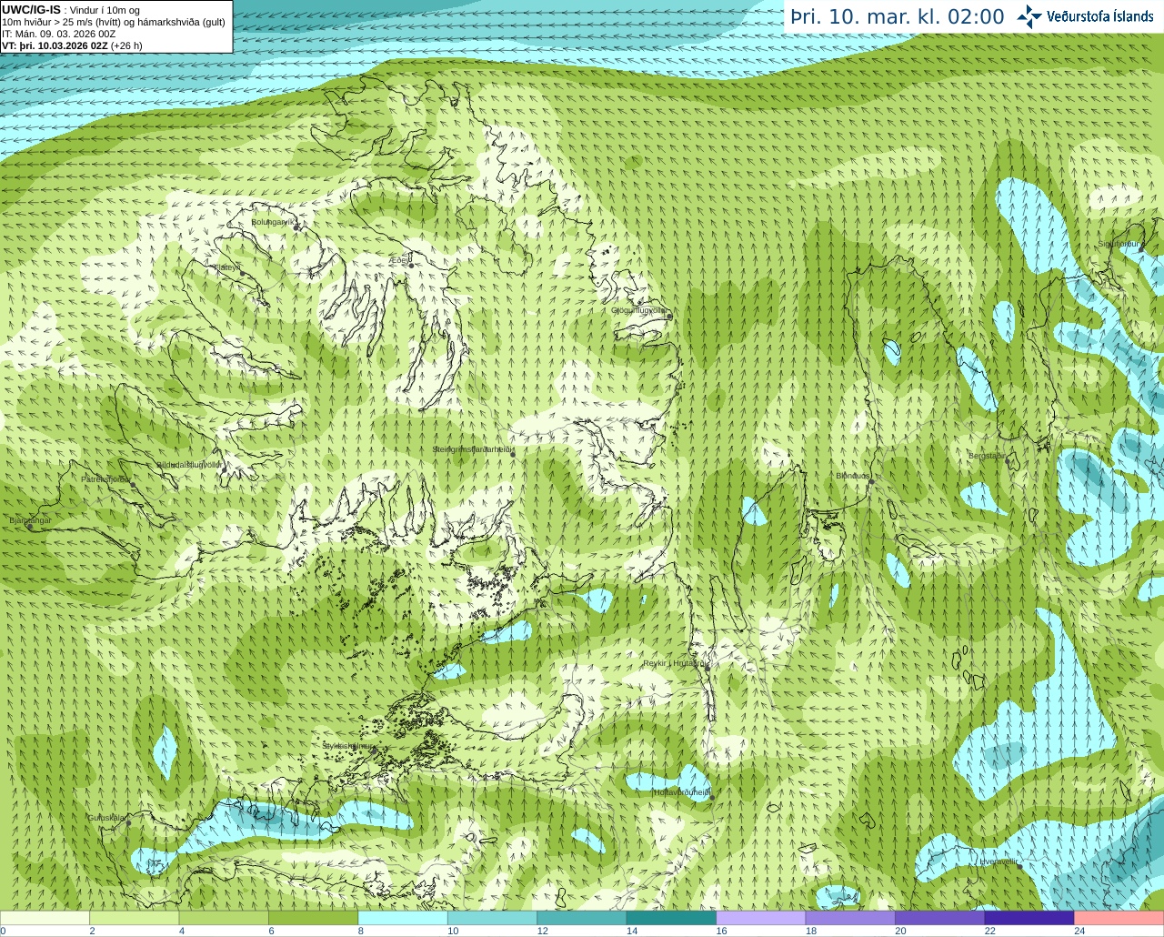This screenshot has height=937, width=1164.
Task: Click the Siglufjörður station label
Action: (1118, 244)
